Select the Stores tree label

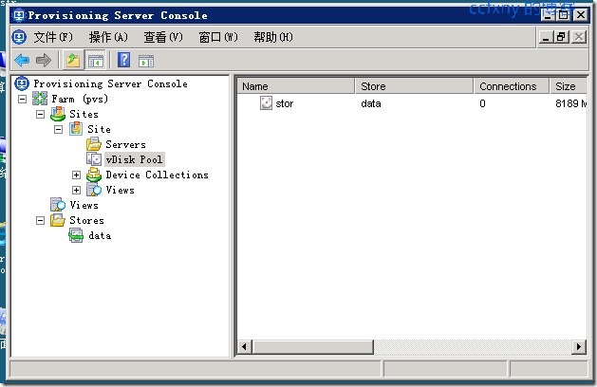pos(86,220)
